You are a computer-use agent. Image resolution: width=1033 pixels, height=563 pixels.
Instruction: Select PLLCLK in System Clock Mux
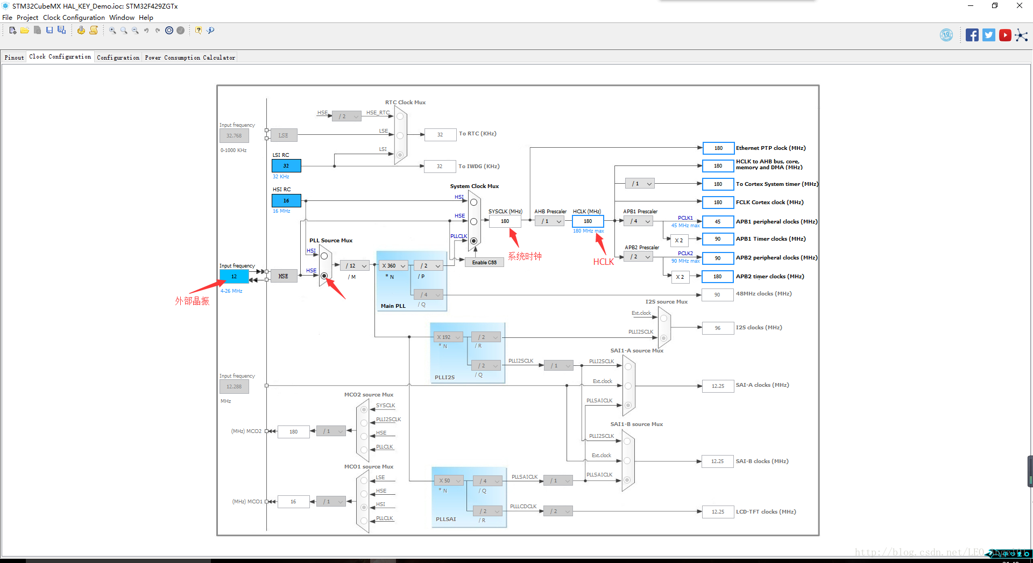coord(473,241)
